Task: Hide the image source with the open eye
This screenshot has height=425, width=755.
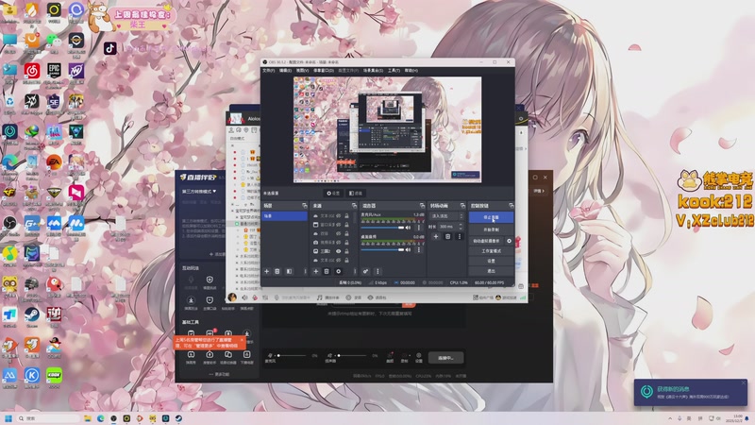Action: [x=339, y=251]
